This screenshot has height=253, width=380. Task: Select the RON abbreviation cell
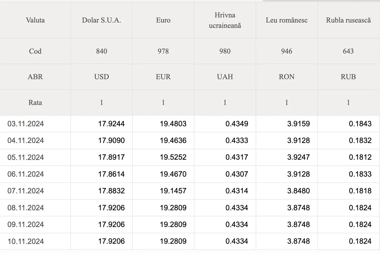pos(287,77)
